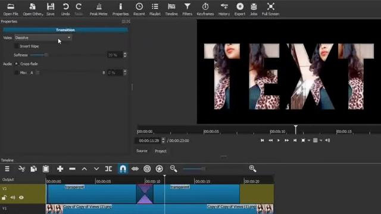The width and height of the screenshot is (381, 214).
Task: Lift clip with the up arrow icon
Action: point(85,169)
